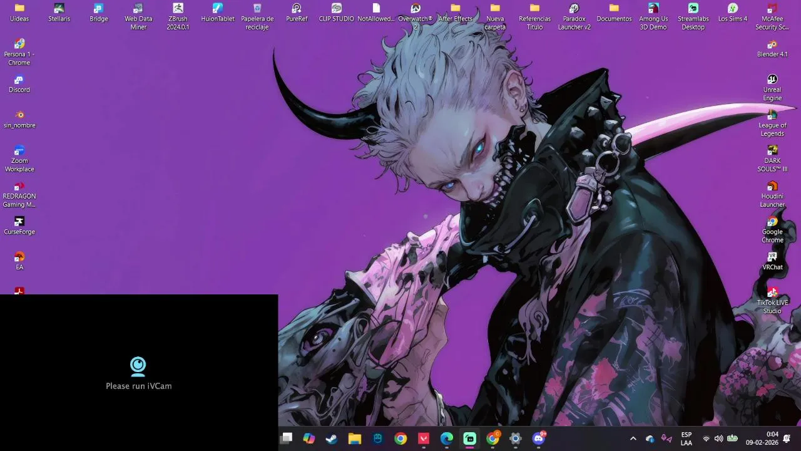Switch to Streamlabs in the taskbar

point(470,438)
